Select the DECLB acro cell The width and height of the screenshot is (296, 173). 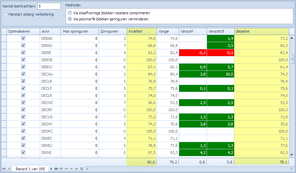[50, 81]
